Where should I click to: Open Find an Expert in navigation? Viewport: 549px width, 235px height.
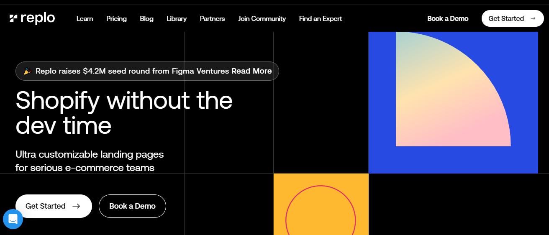click(321, 18)
